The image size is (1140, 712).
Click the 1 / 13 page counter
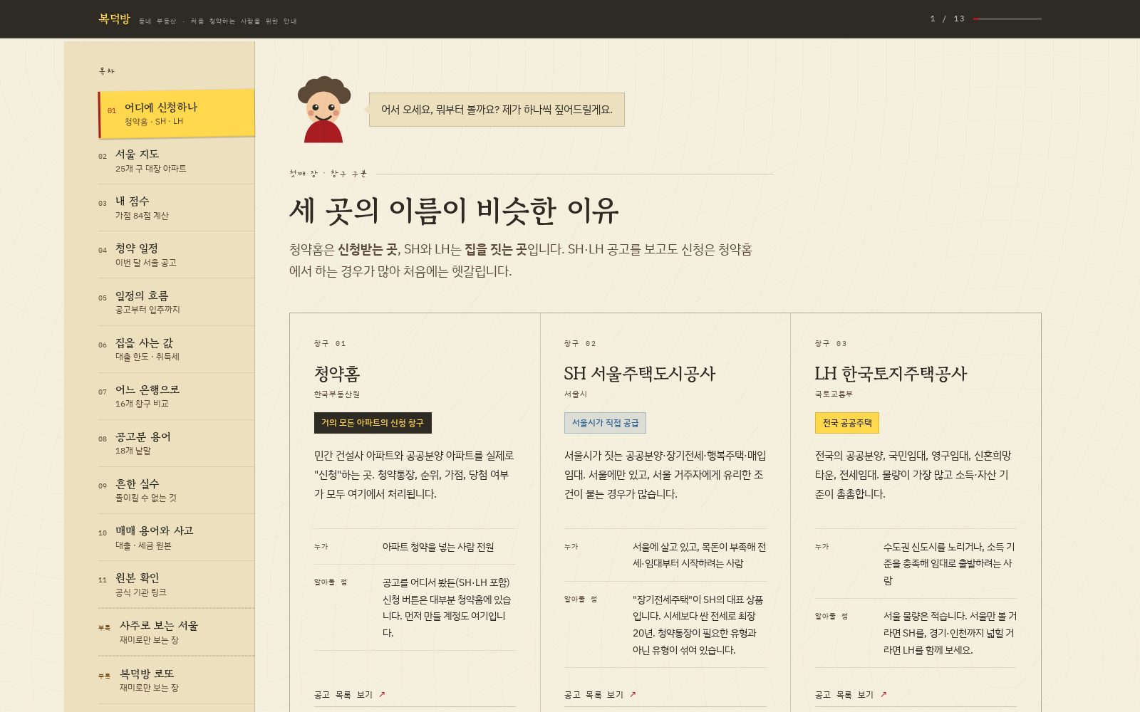pos(947,19)
